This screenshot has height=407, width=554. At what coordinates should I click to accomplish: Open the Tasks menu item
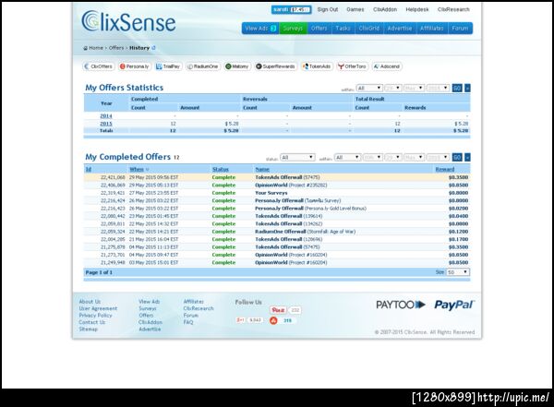343,29
